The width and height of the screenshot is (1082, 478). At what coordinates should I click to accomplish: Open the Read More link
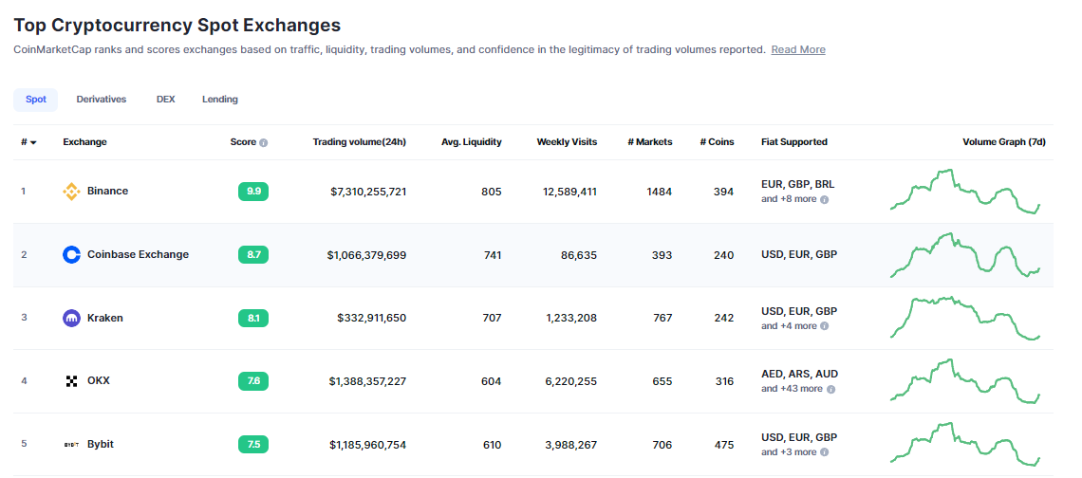(x=798, y=49)
